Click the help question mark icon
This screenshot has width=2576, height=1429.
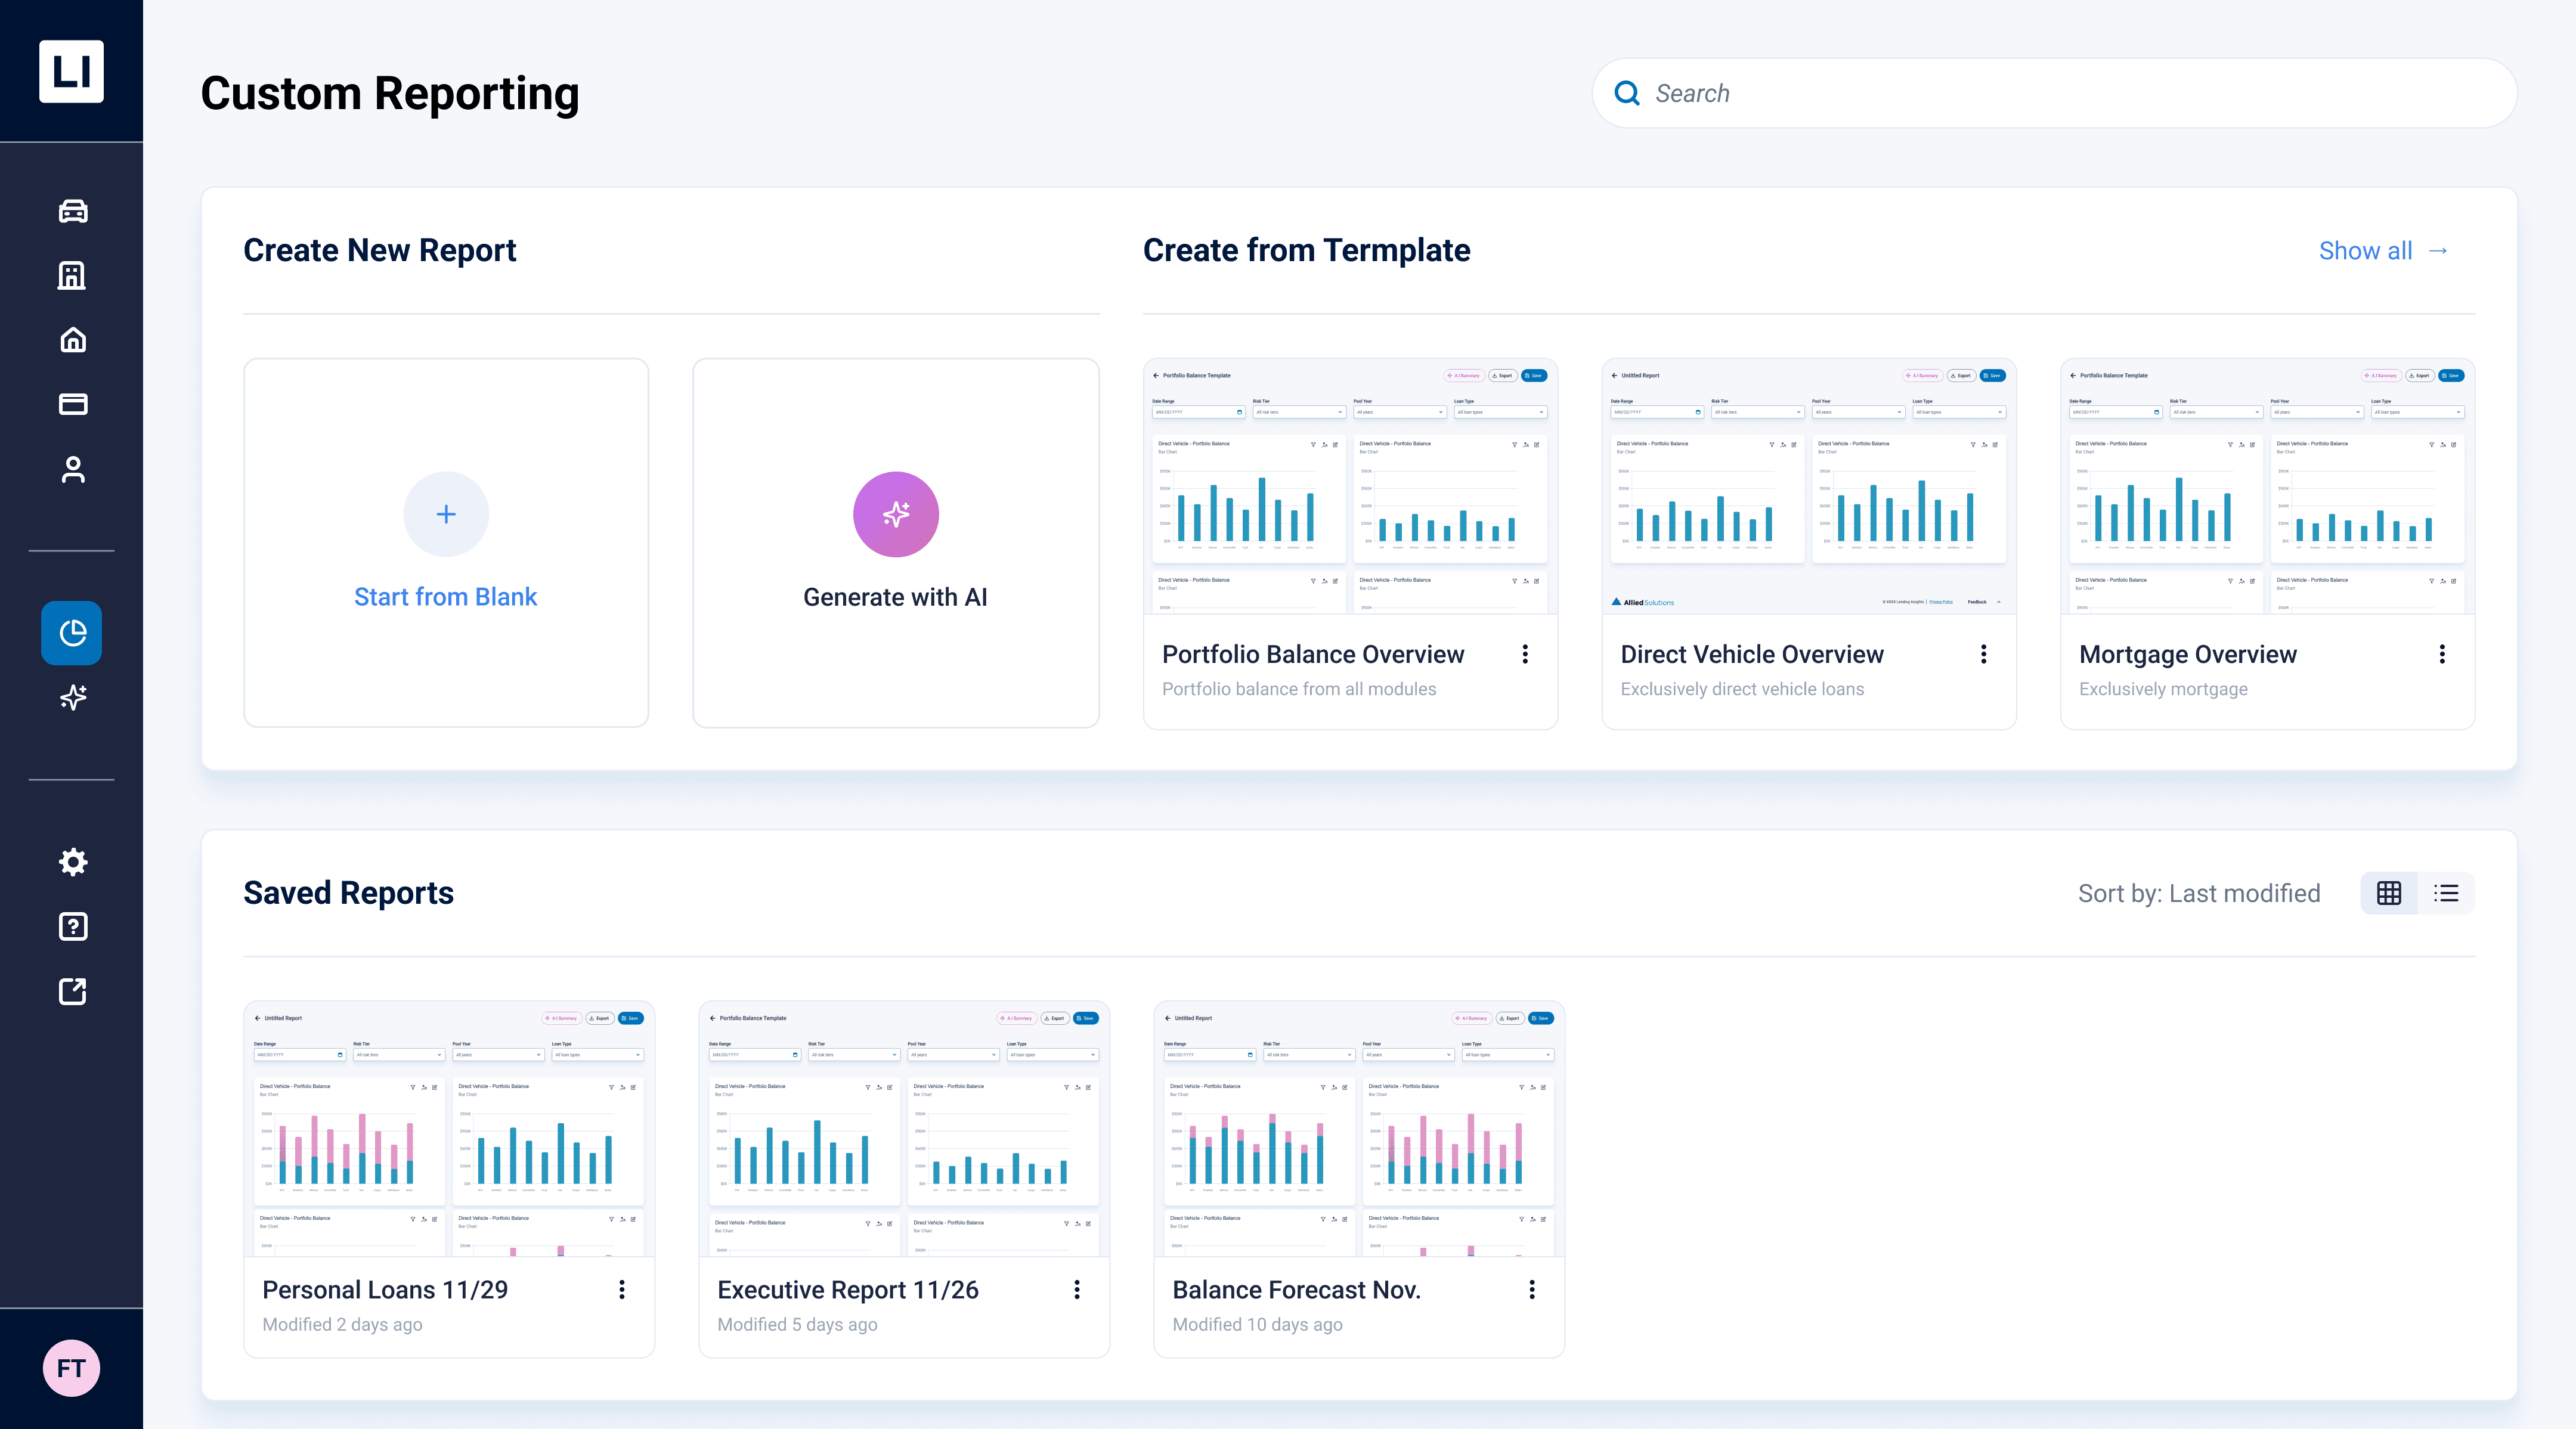[72, 926]
